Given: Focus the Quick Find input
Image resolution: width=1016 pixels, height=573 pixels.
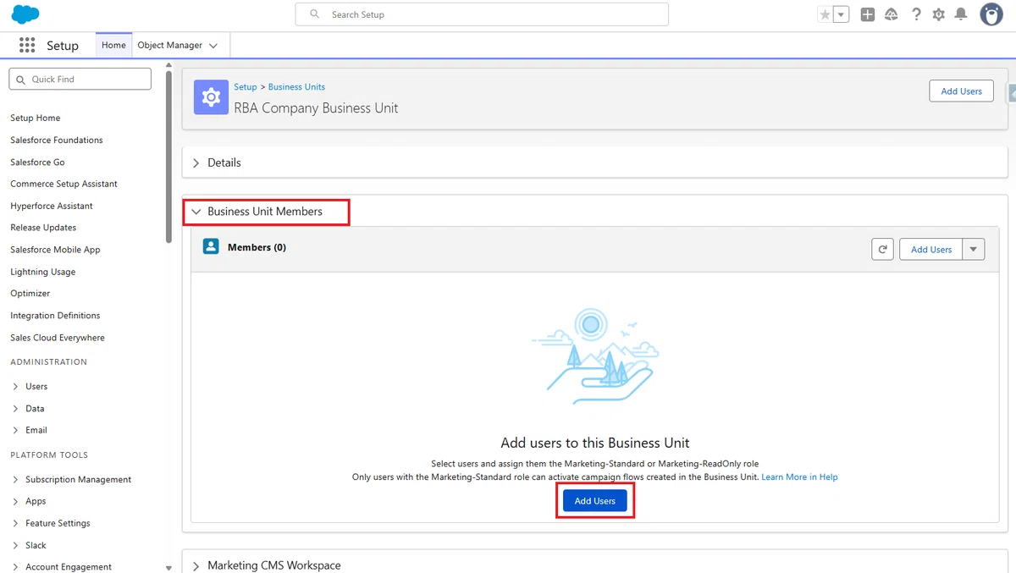Looking at the screenshot, I should pyautogui.click(x=80, y=79).
